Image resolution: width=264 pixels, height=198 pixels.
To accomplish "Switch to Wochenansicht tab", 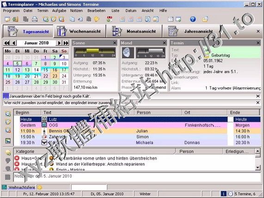I will click(80, 31).
